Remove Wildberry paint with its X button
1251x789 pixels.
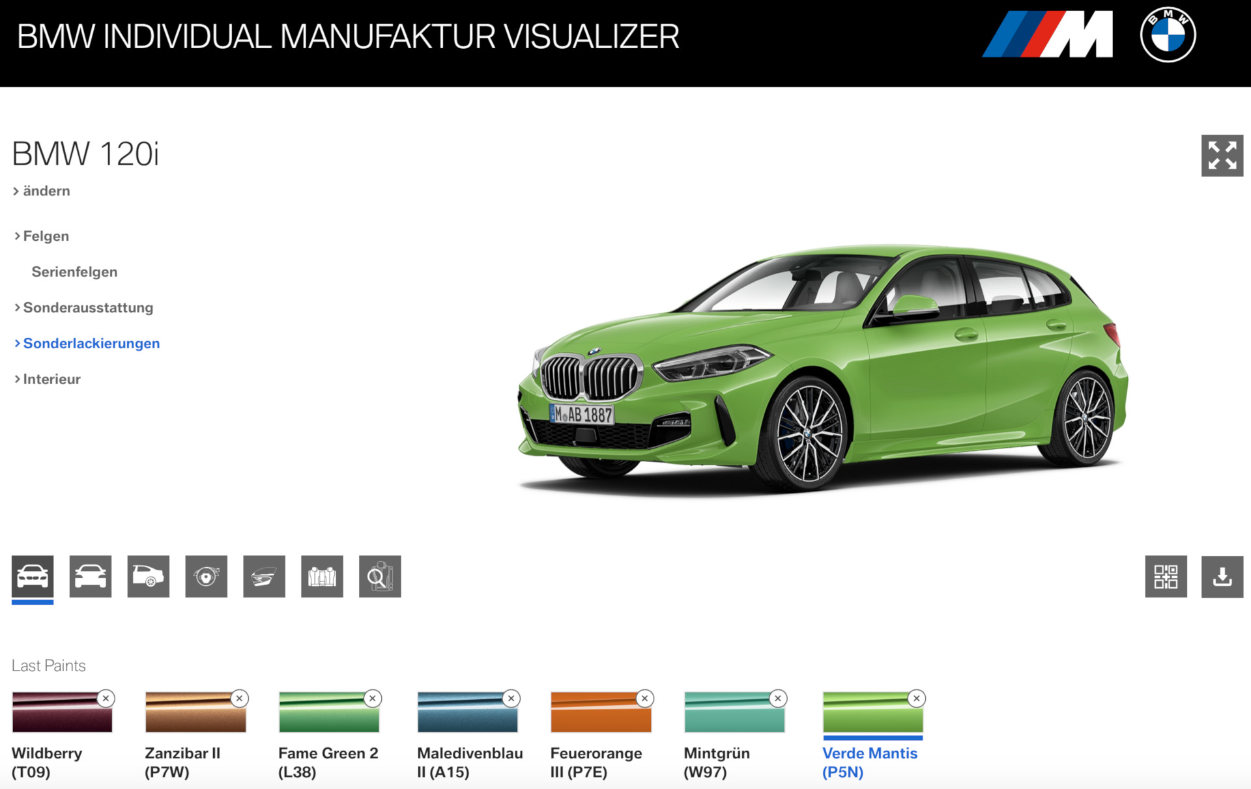(x=106, y=699)
